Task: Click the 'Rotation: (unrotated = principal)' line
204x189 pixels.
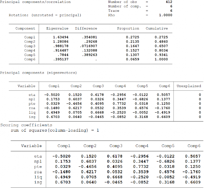Action: pyautogui.click(x=45, y=15)
